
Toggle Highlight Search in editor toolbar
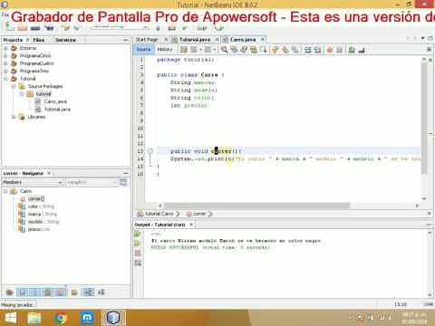point(254,50)
